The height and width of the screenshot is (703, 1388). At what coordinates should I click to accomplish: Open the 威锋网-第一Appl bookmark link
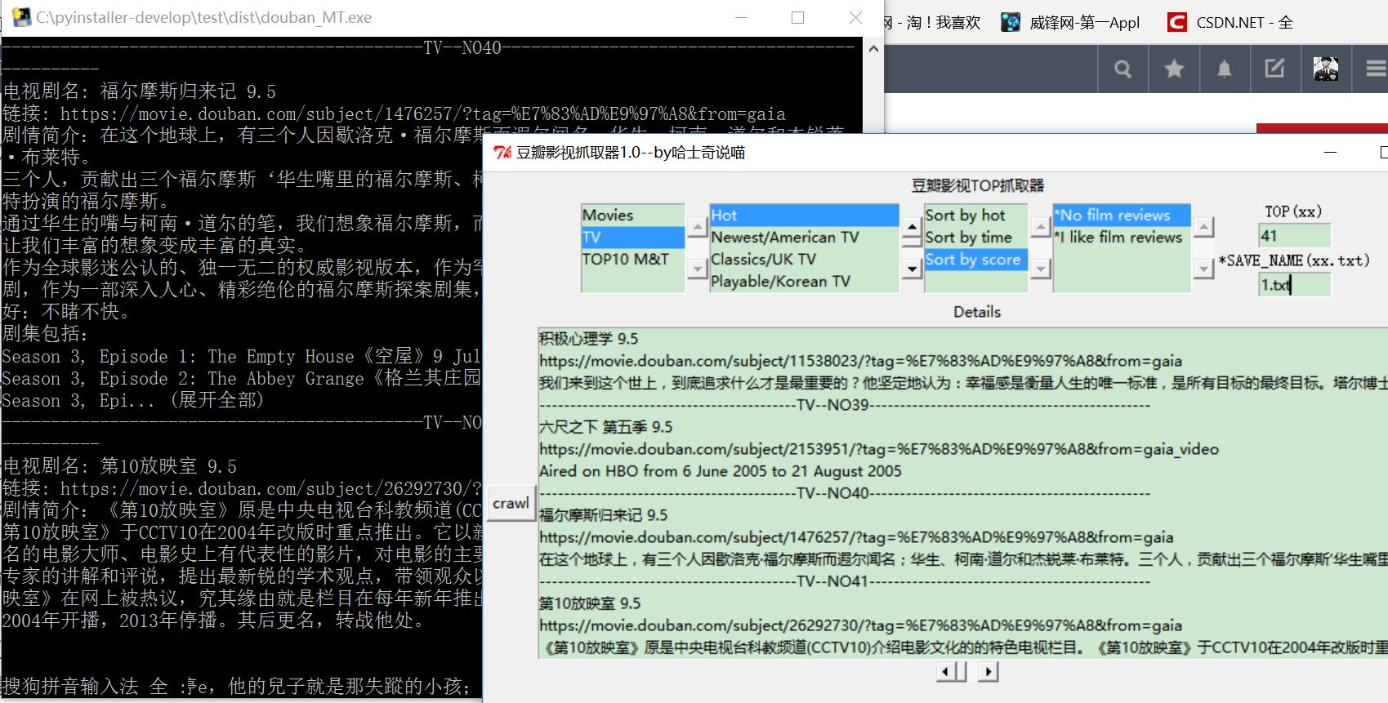1084,23
